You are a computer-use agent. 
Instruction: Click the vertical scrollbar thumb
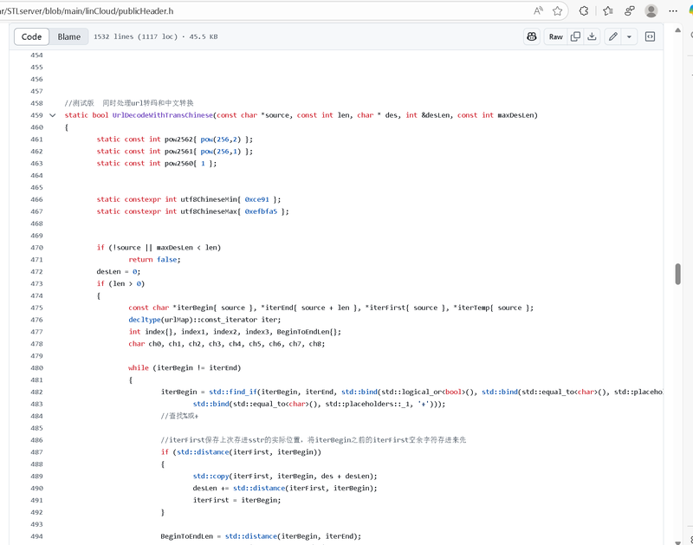(677, 274)
